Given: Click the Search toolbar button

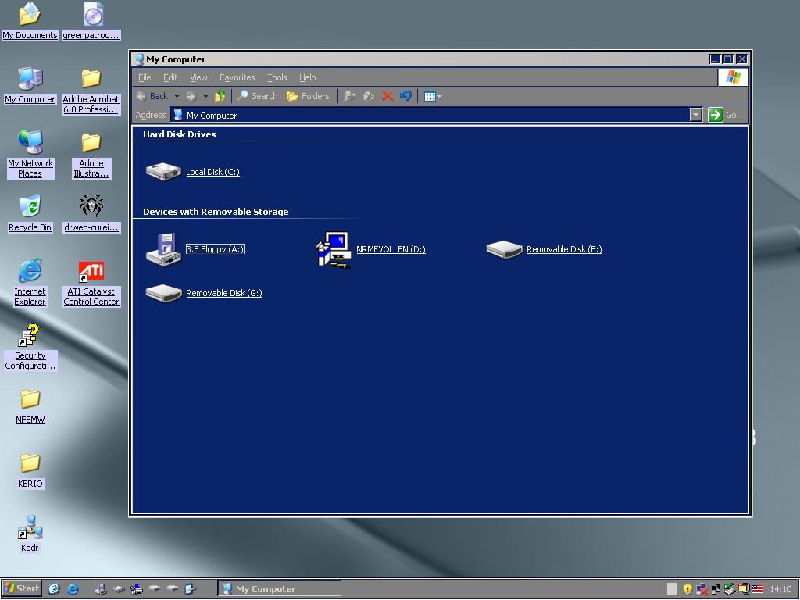Looking at the screenshot, I should [257, 96].
